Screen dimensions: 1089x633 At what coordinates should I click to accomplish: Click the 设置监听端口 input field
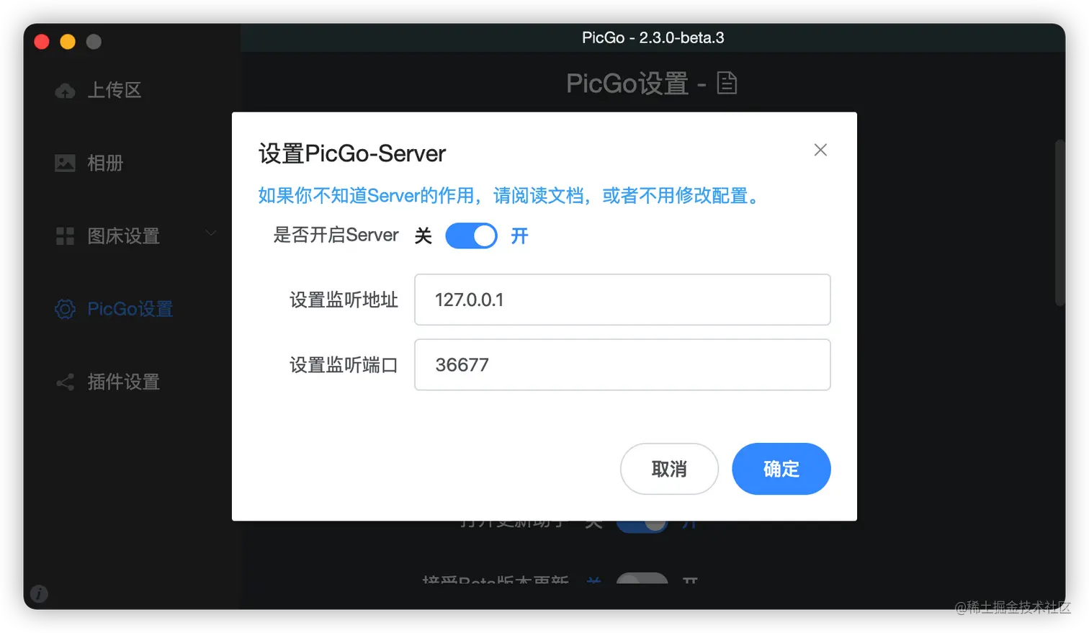(622, 365)
